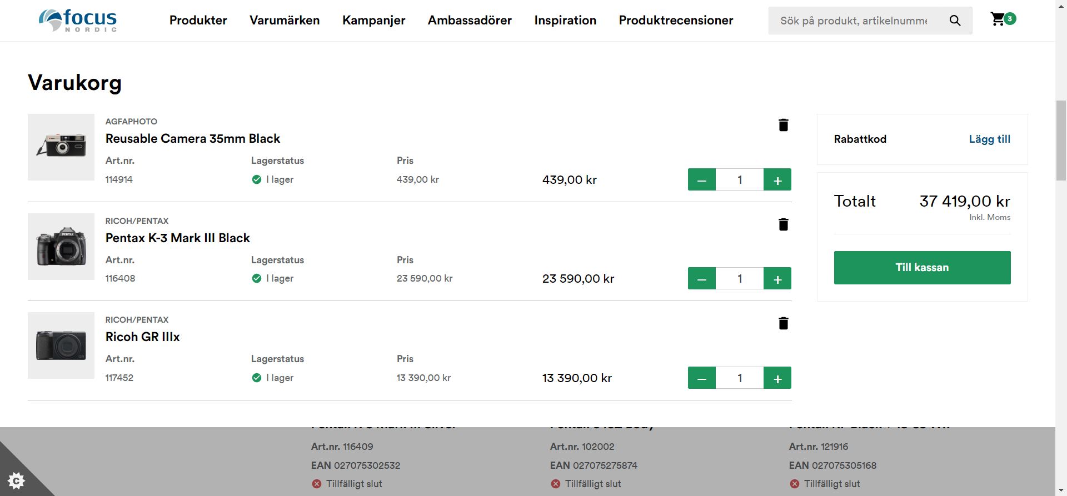Click quantity field for Ricoh GR IIIx

[740, 378]
